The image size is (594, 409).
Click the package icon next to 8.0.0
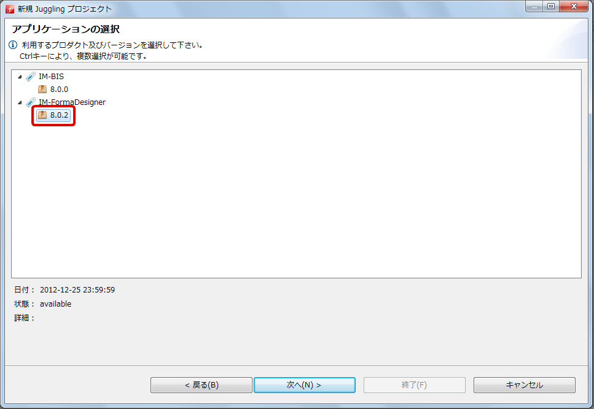[42, 89]
